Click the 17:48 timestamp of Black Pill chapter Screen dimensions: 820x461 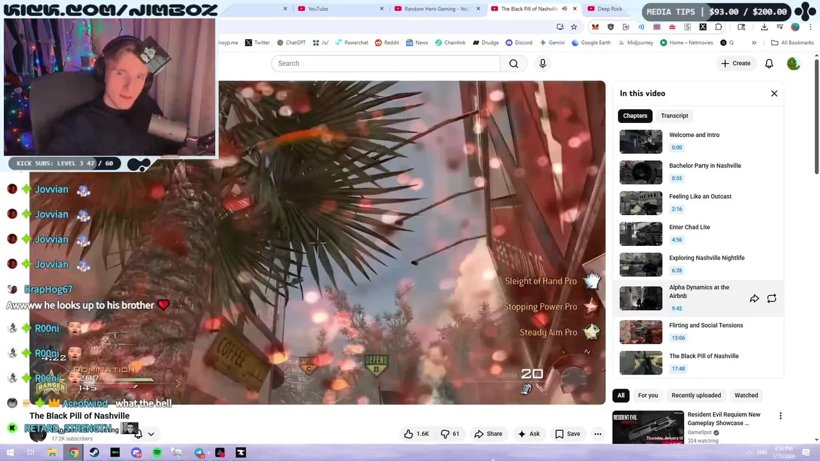point(678,369)
